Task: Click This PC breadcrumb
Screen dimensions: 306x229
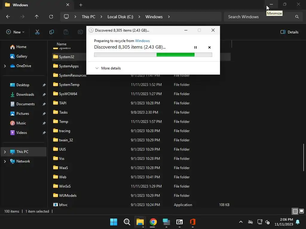Action: (88, 17)
